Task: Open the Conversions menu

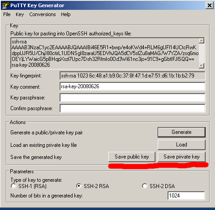Action: 43,14
